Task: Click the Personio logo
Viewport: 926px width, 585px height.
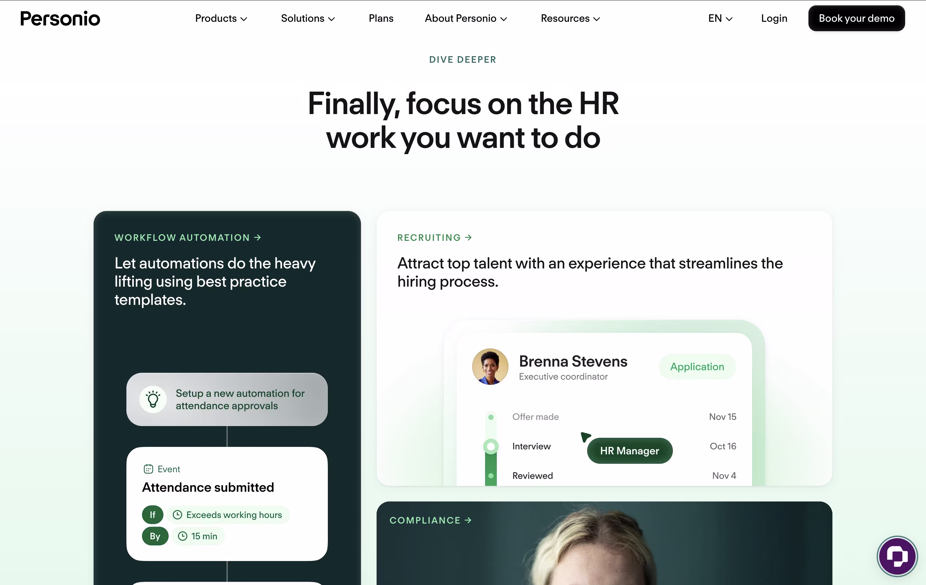Action: pyautogui.click(x=60, y=19)
